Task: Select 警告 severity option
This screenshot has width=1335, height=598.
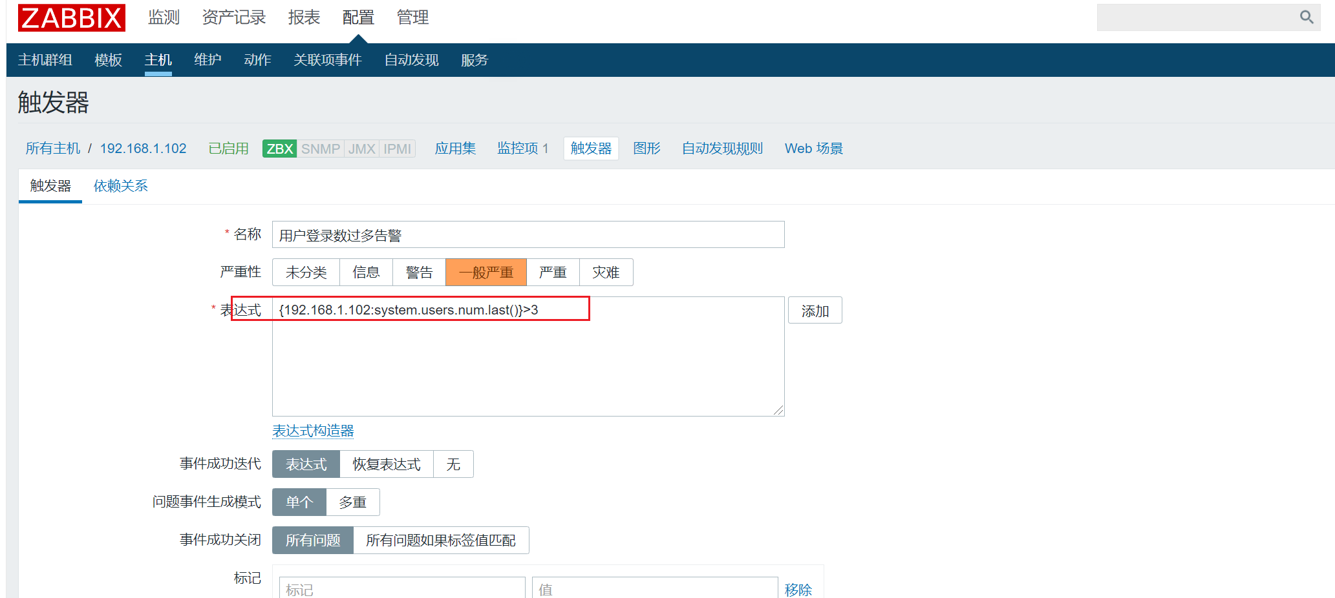Action: (x=419, y=273)
